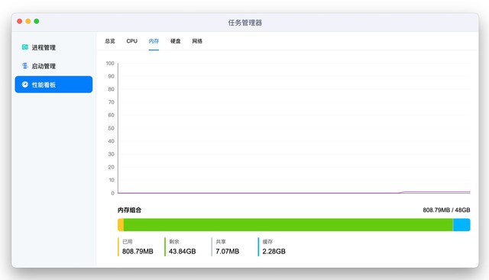Click the window title 任务管理器
The height and width of the screenshot is (280, 489).
[244, 23]
